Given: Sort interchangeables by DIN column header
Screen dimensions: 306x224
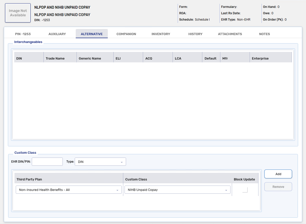Looking at the screenshot, I should 29,57.
